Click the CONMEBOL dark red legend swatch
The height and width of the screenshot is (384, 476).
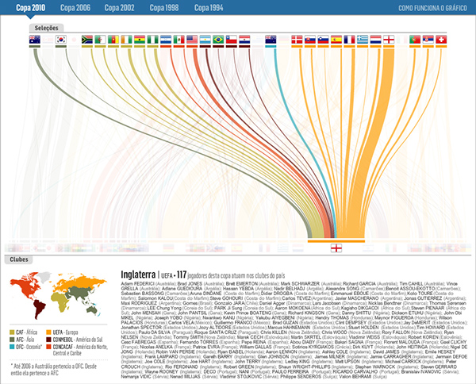[48, 340]
